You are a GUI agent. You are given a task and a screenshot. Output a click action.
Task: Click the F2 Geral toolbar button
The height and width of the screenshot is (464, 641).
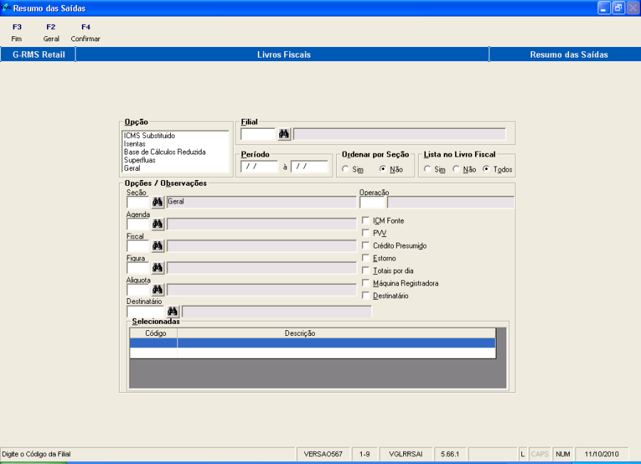[x=51, y=33]
